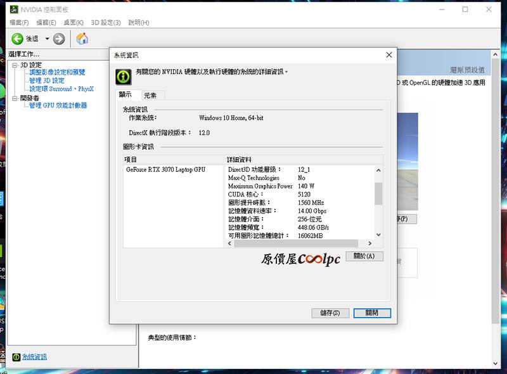Collapse the 3D 設定 tree node
507x374 pixels.
[x=15, y=65]
